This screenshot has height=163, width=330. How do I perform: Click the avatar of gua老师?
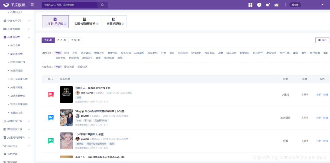(77, 139)
